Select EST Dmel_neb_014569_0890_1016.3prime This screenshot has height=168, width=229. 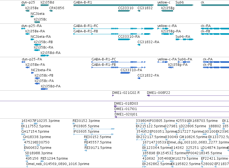[27, 167]
